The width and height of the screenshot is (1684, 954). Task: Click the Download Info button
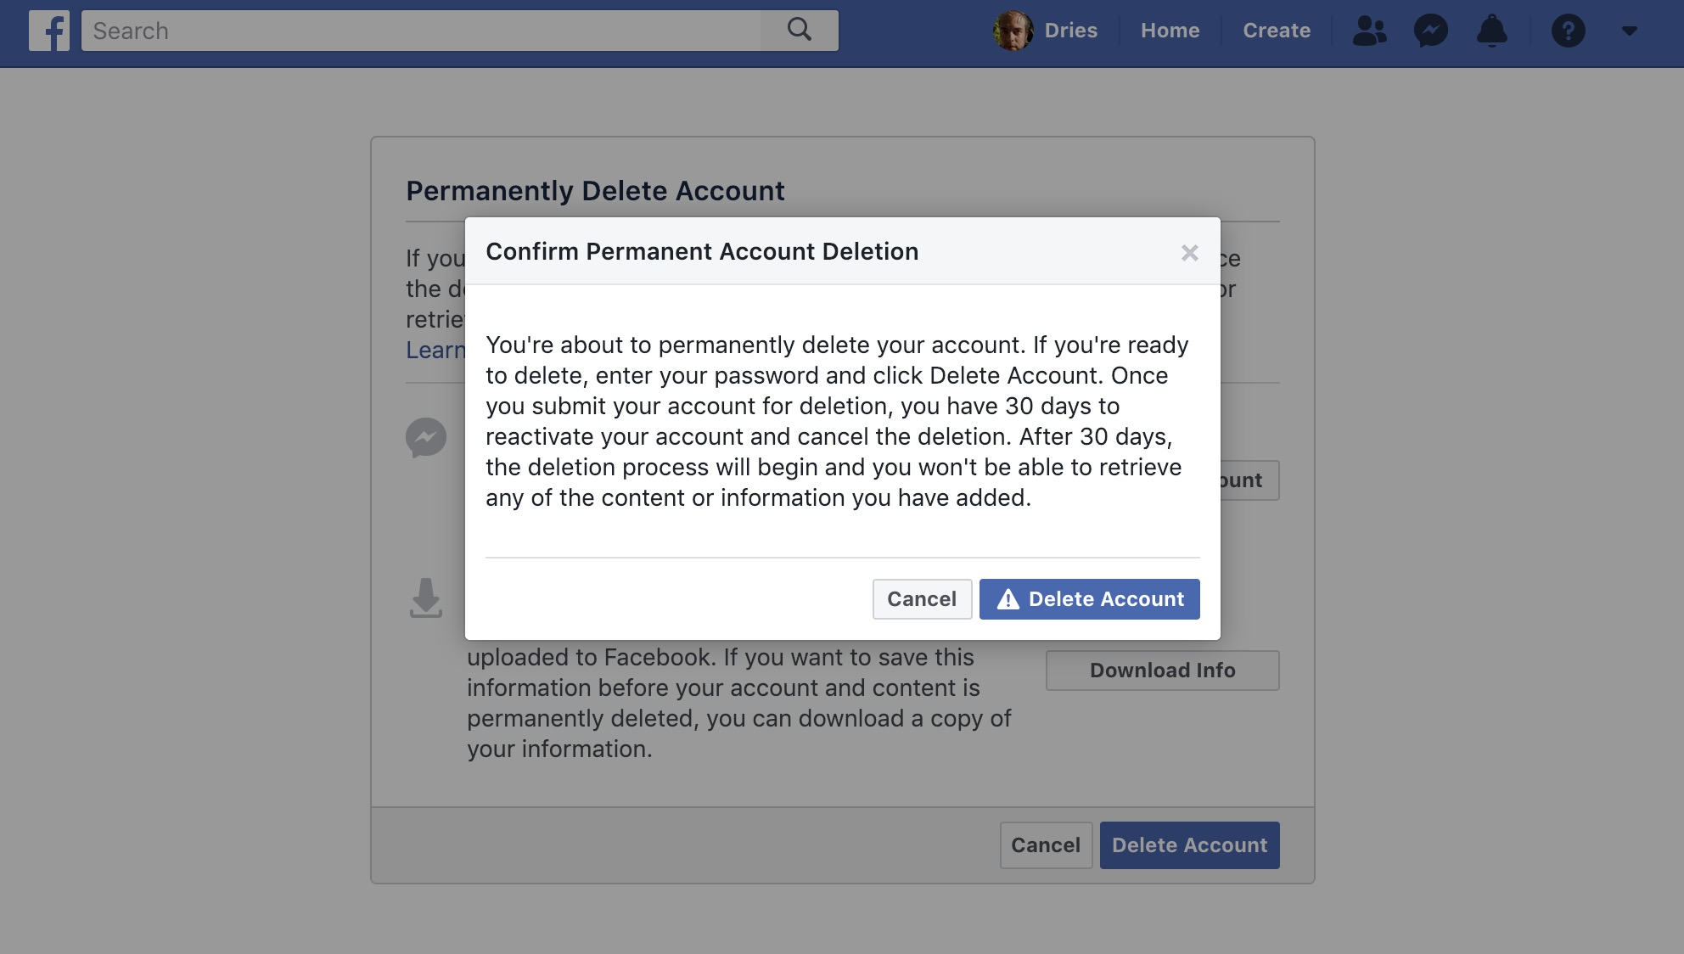pyautogui.click(x=1162, y=671)
